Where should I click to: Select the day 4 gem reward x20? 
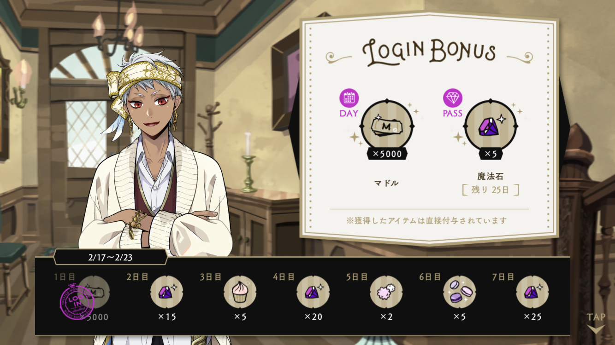tap(313, 292)
